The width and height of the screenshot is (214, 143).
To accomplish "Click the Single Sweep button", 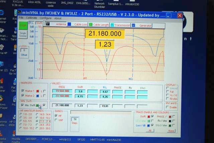I will 23,34.
